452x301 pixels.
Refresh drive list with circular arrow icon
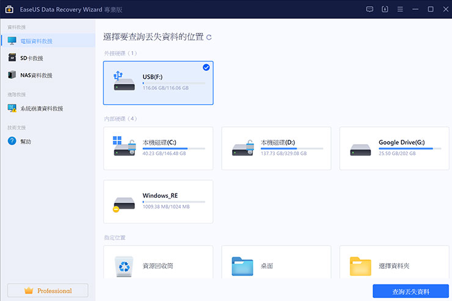209,37
